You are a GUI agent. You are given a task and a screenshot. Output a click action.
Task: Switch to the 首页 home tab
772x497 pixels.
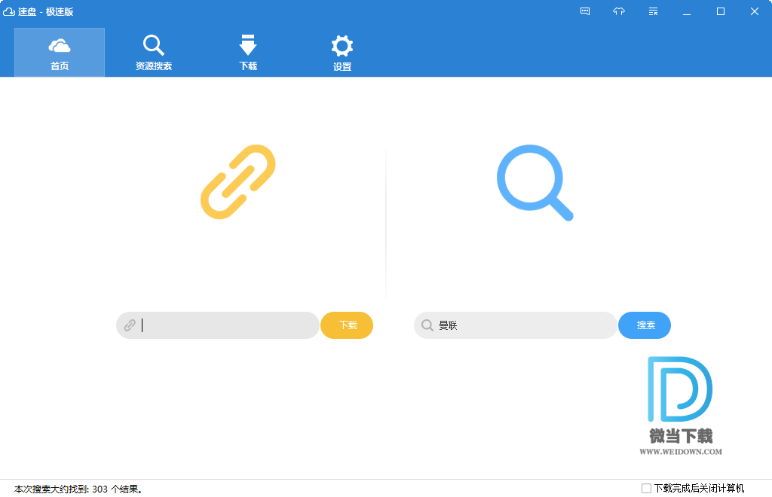point(60,53)
